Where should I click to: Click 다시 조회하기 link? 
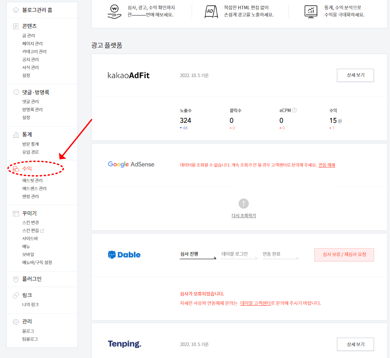pyautogui.click(x=243, y=216)
